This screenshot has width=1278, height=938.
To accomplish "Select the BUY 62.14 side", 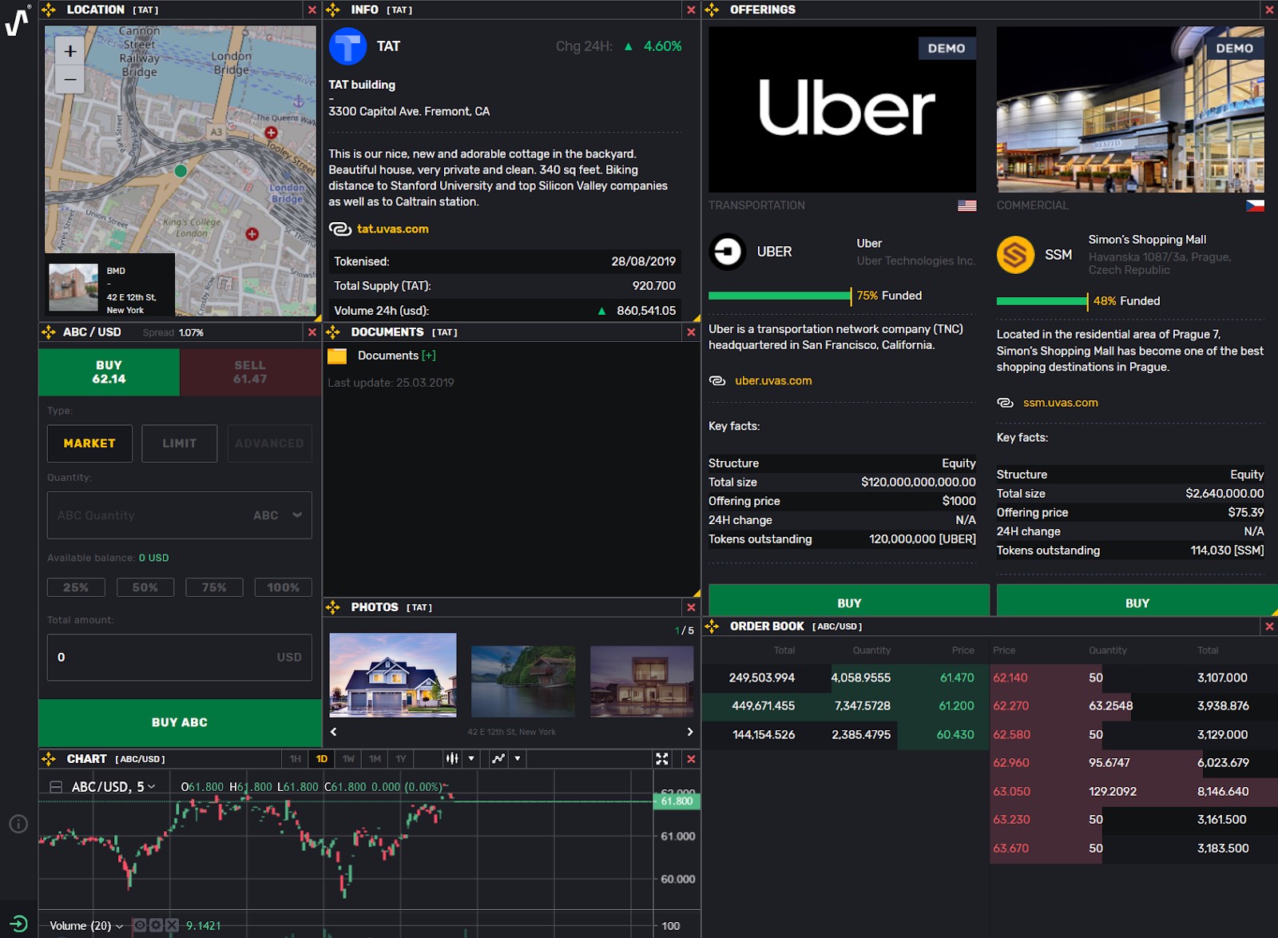I will 109,372.
